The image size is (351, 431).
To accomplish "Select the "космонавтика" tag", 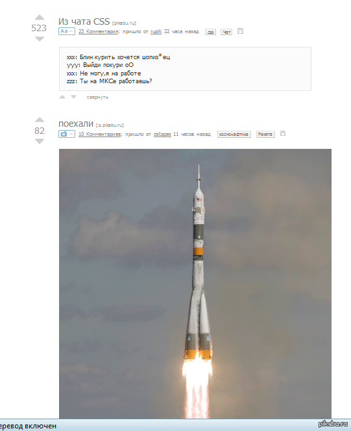I will (x=234, y=134).
